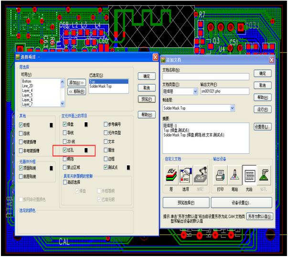
Task: Toggle the 过孔 (Vias) checkbox
Action: click(x=65, y=150)
